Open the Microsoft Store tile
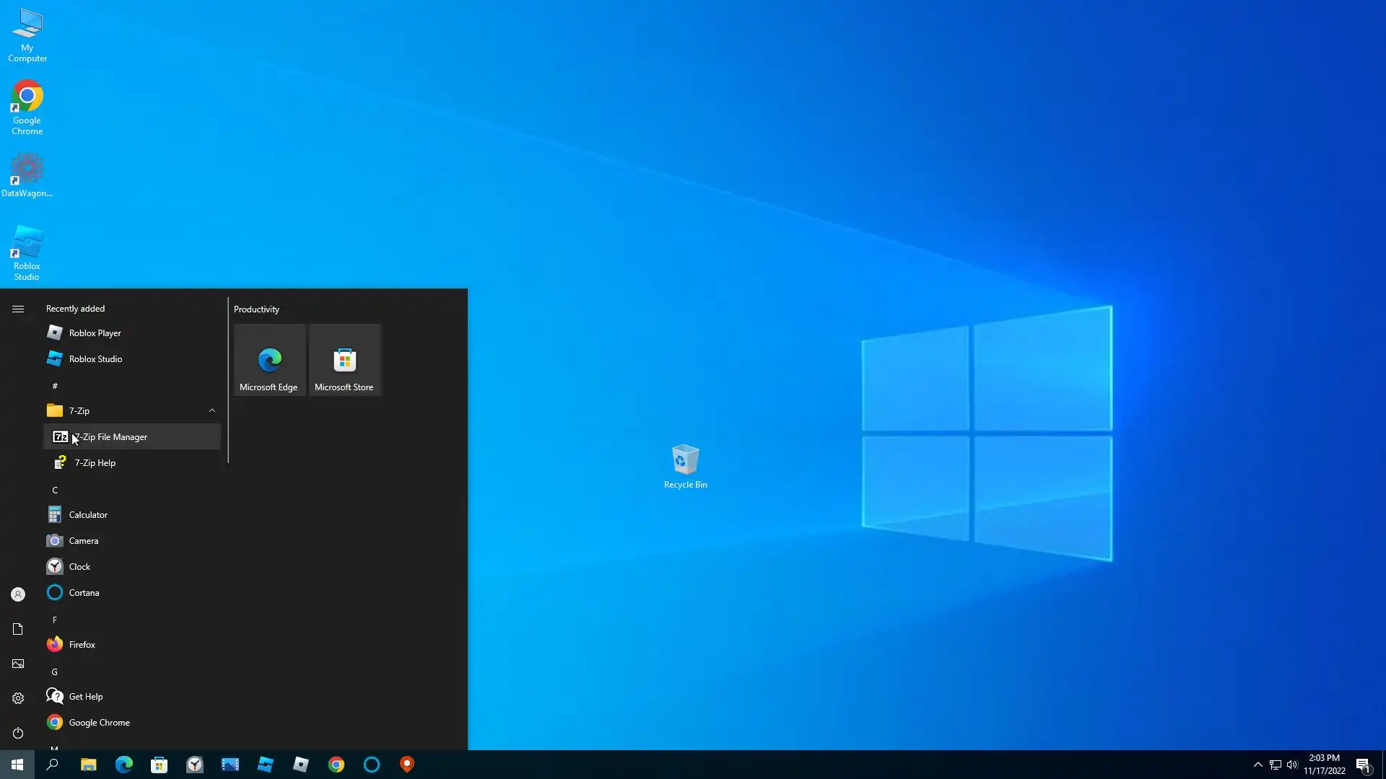 (344, 359)
